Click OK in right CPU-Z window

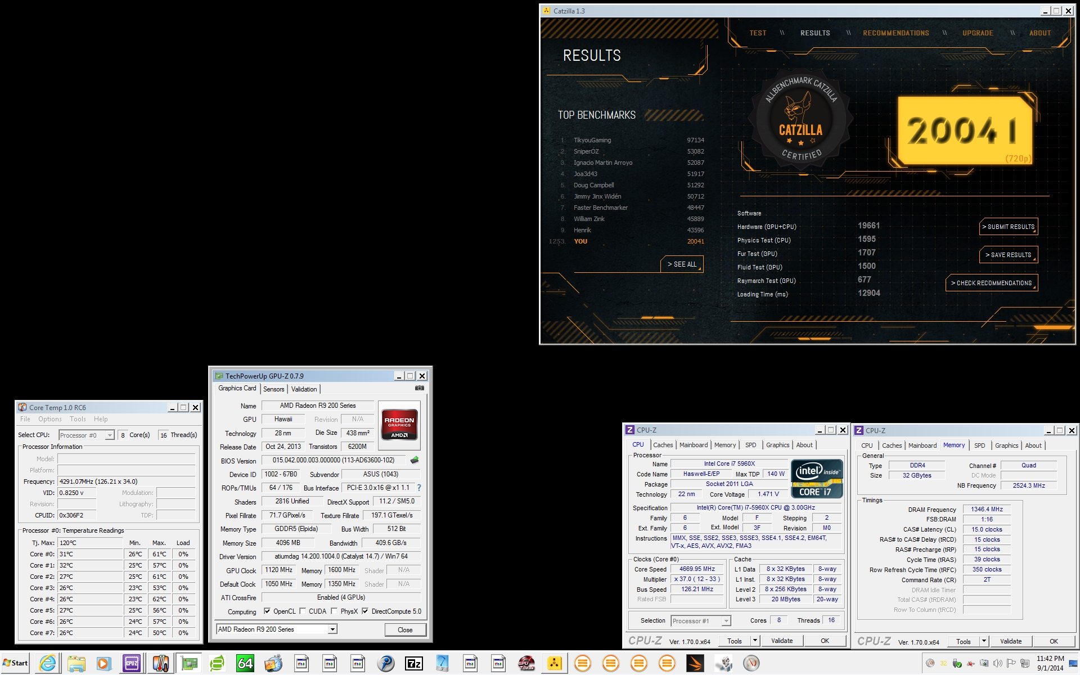click(1054, 641)
